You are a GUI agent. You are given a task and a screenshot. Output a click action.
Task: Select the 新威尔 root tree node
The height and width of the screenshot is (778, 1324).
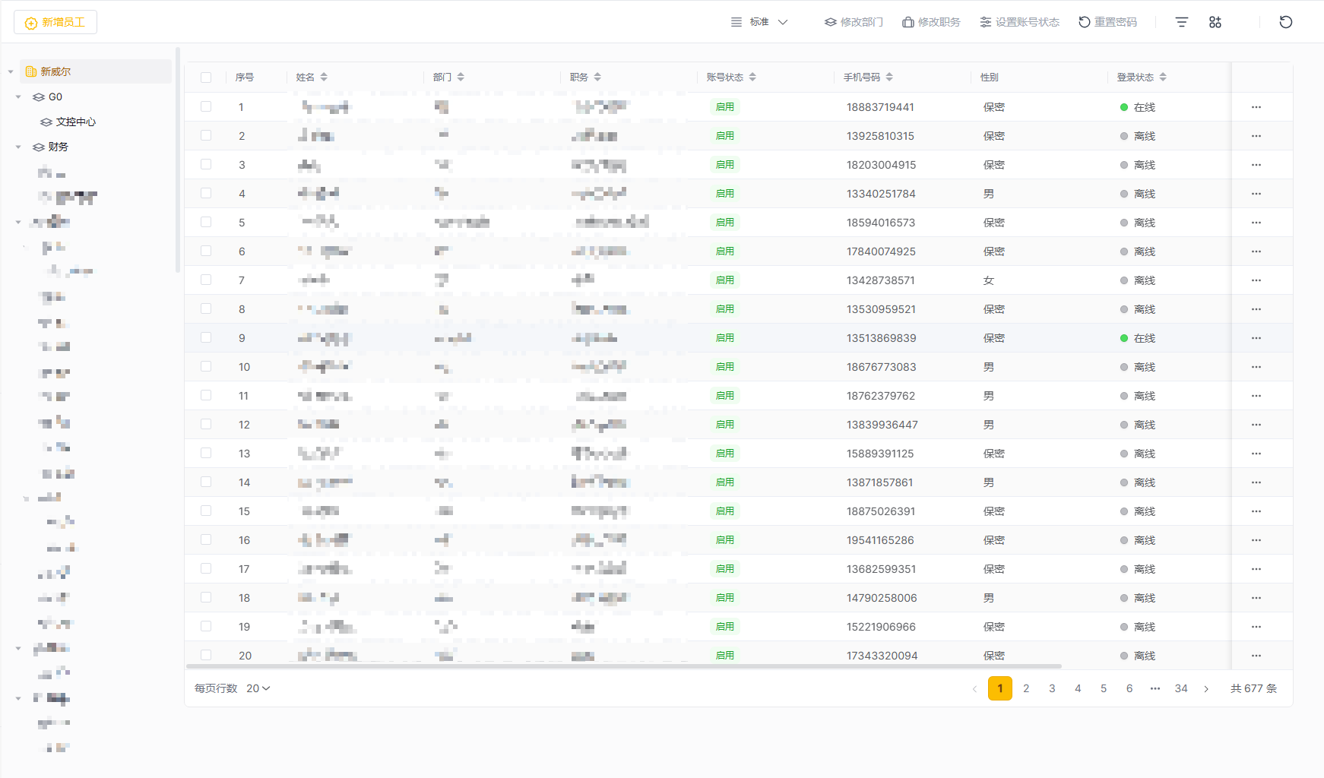[x=96, y=71]
